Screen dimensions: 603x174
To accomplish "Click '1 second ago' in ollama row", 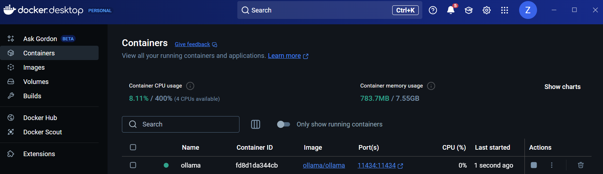I will [x=494, y=165].
